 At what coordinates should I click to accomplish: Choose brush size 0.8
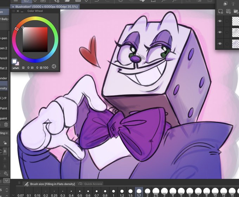click(x=105, y=192)
